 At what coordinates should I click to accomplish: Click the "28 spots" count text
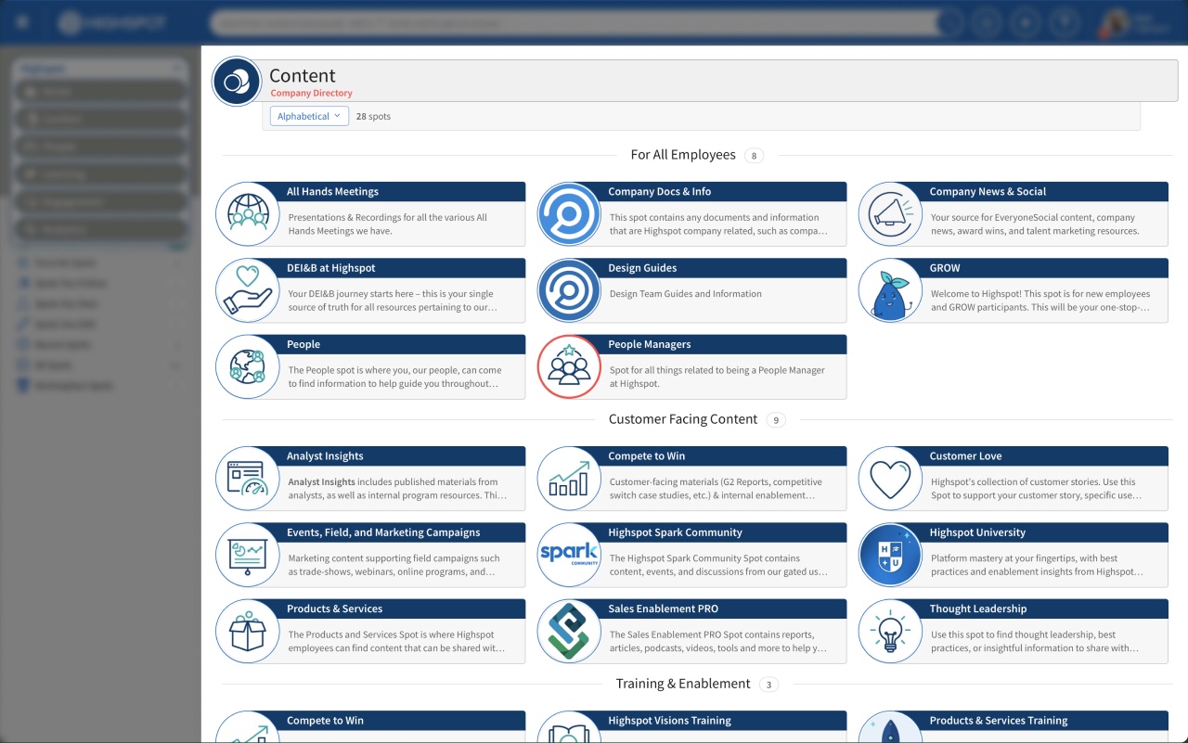pyautogui.click(x=373, y=117)
